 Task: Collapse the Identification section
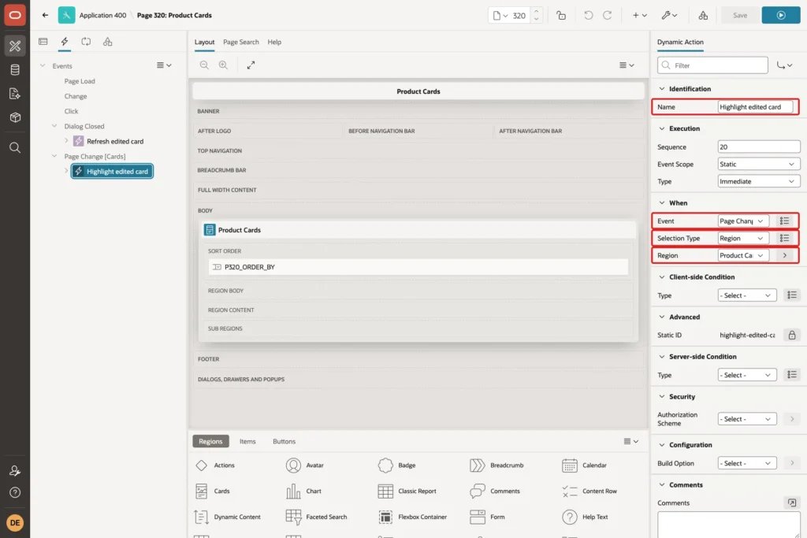point(662,89)
